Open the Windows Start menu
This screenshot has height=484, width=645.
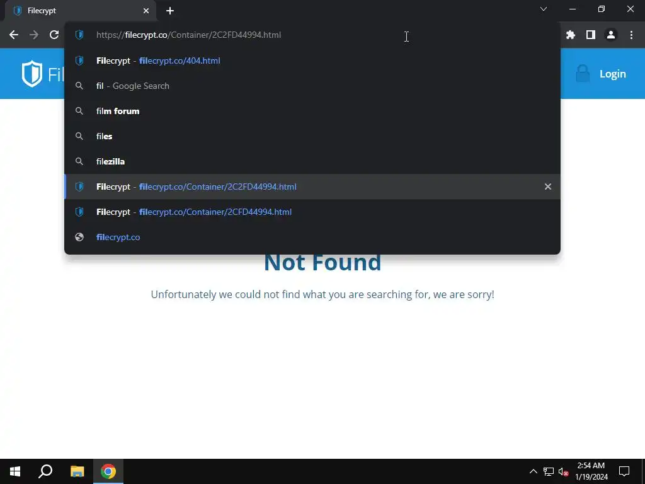pos(15,471)
